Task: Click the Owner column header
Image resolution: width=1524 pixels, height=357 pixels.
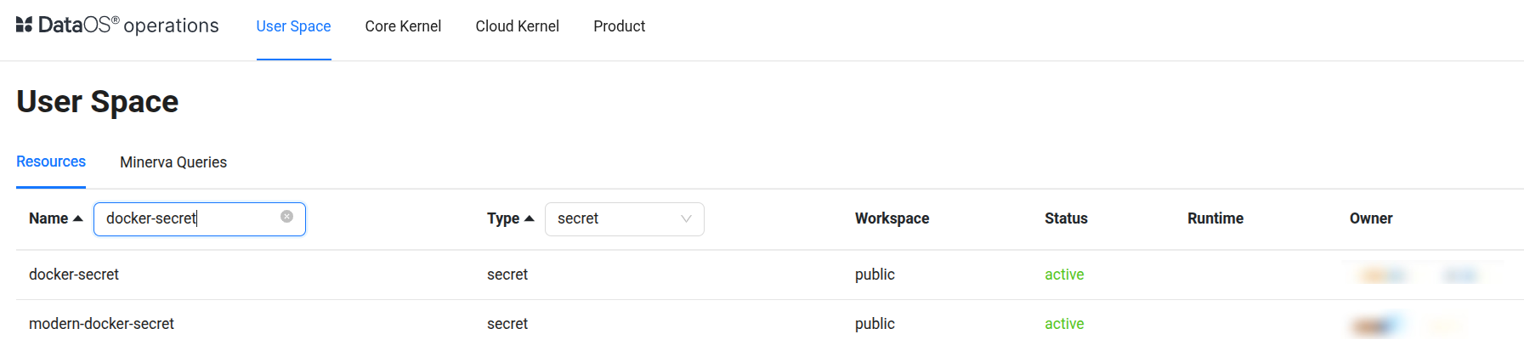Action: click(1370, 218)
